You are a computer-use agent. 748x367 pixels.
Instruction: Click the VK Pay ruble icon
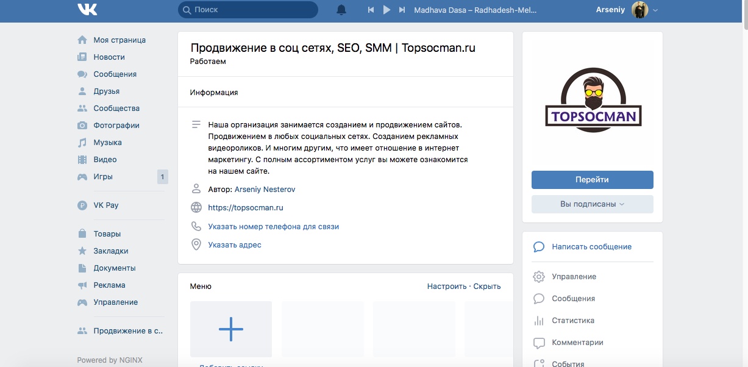[82, 205]
